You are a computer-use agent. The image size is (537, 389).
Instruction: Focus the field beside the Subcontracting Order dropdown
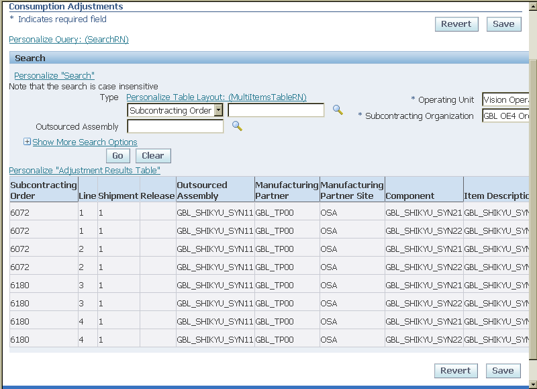[x=276, y=110]
